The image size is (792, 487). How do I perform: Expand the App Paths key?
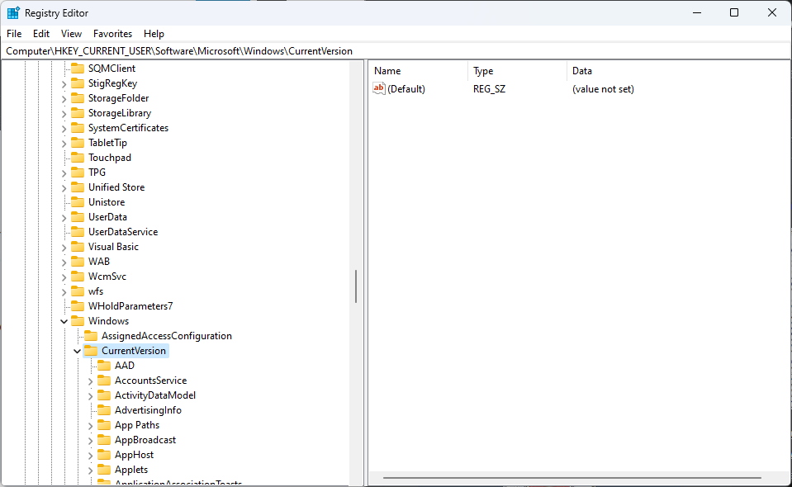[91, 425]
